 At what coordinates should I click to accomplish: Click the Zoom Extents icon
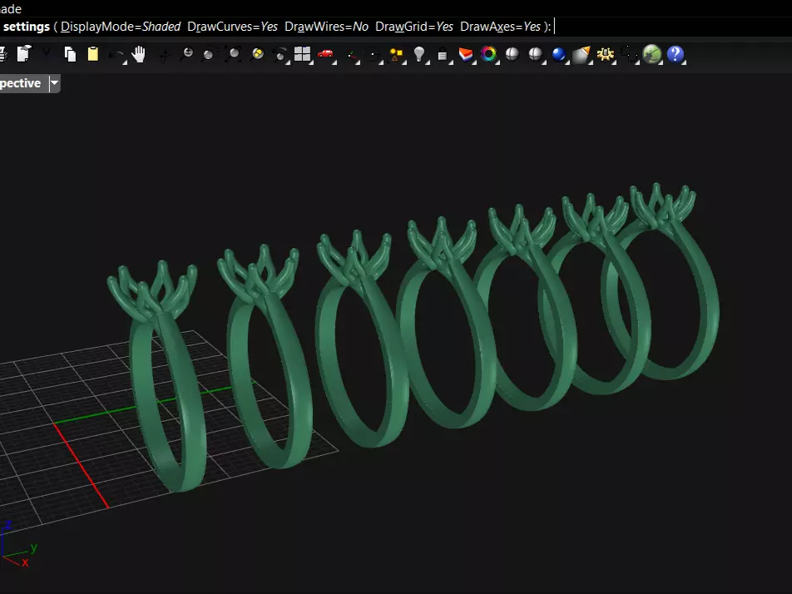pos(233,54)
